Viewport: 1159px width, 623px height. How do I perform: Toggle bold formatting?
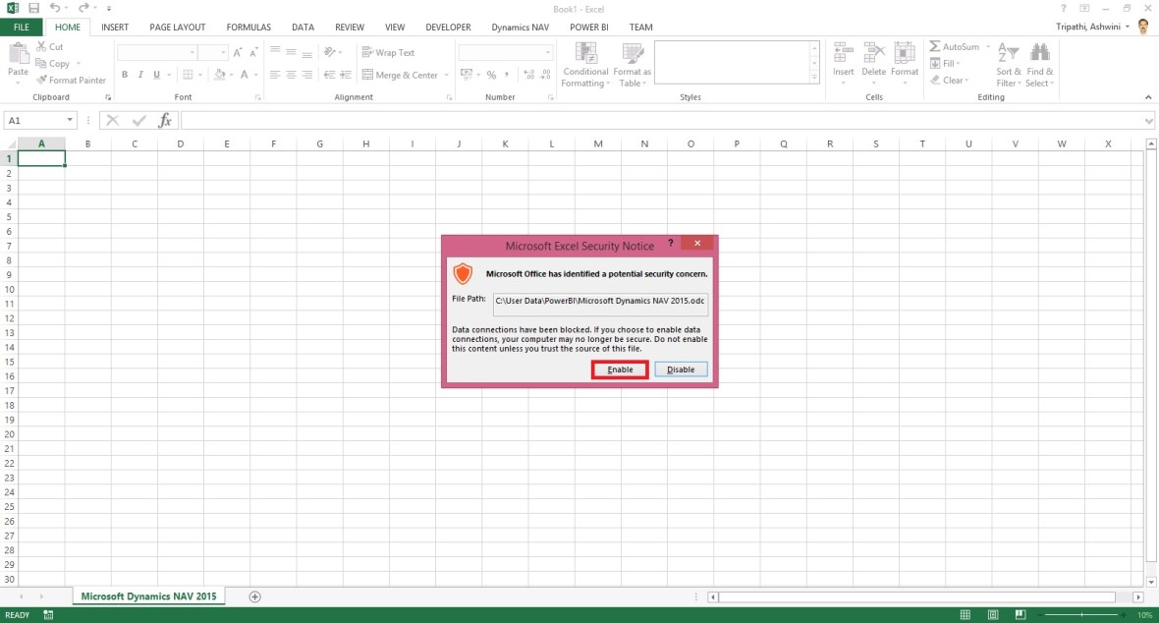[124, 74]
